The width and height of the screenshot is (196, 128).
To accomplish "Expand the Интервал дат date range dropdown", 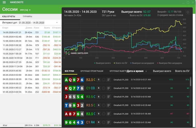I will pyautogui.click(x=57, y=23).
